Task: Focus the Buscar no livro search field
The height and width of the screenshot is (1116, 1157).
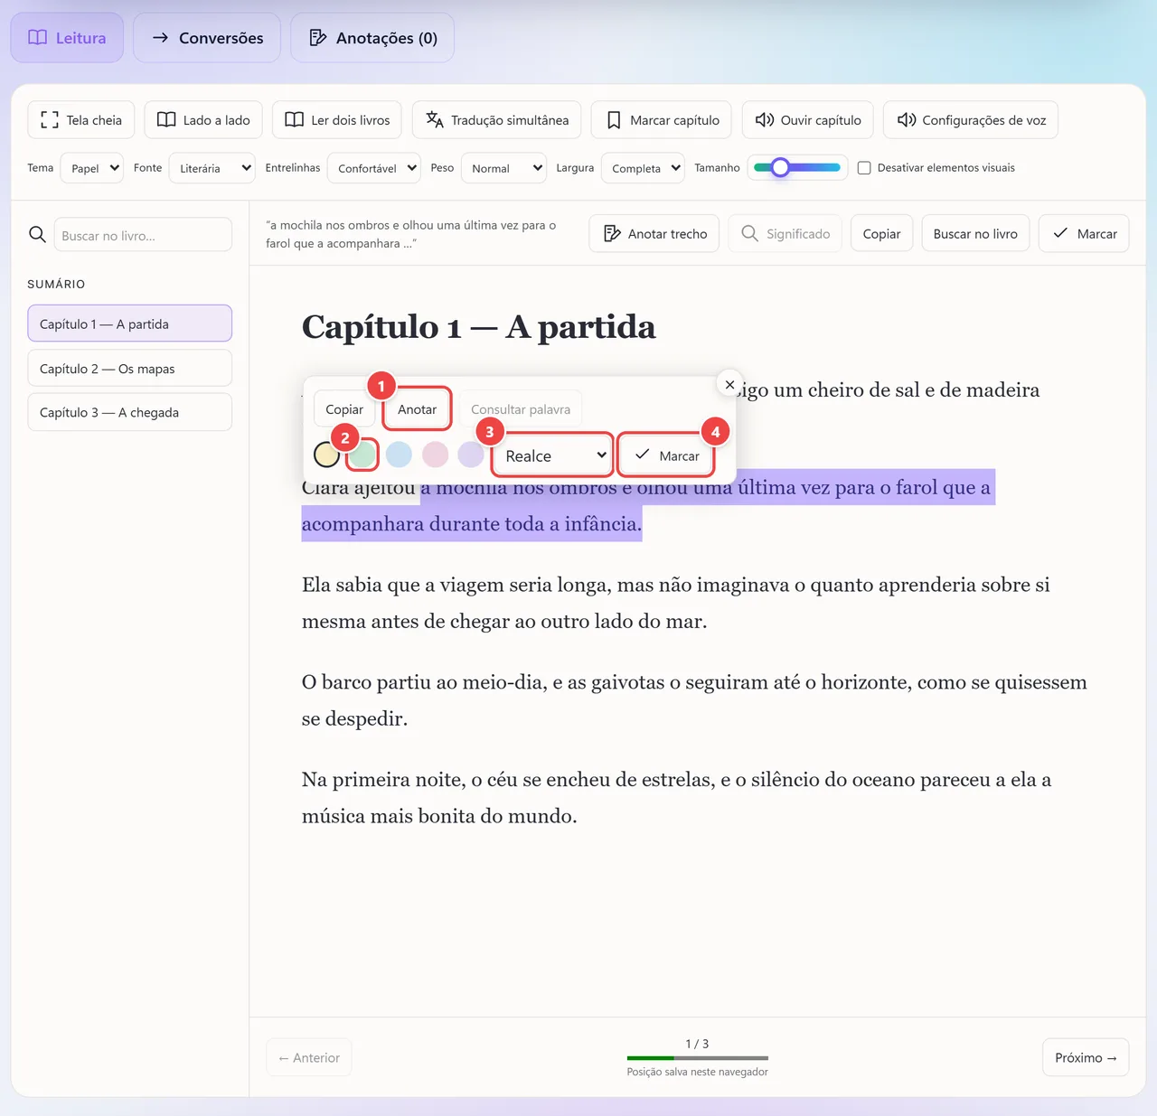Action: 143,235
